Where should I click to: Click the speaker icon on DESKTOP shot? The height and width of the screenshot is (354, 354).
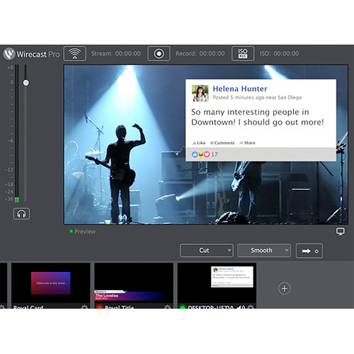click(241, 307)
